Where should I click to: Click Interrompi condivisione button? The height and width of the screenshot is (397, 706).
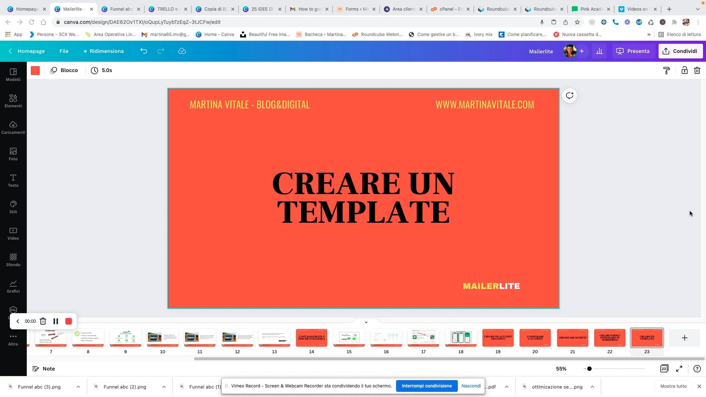(x=427, y=386)
